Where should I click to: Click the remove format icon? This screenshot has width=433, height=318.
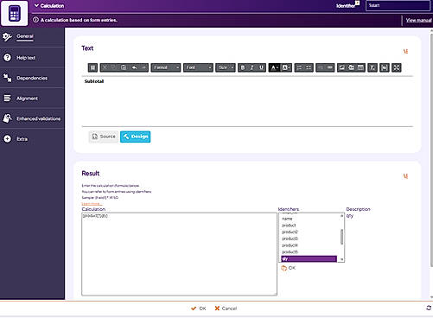[373, 67]
